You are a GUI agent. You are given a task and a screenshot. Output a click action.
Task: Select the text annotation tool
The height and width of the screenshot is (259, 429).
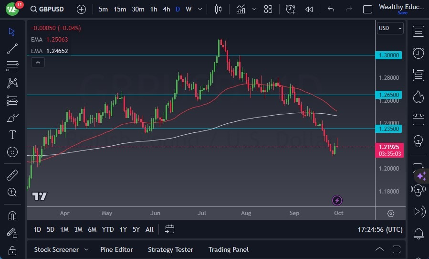tap(12, 135)
